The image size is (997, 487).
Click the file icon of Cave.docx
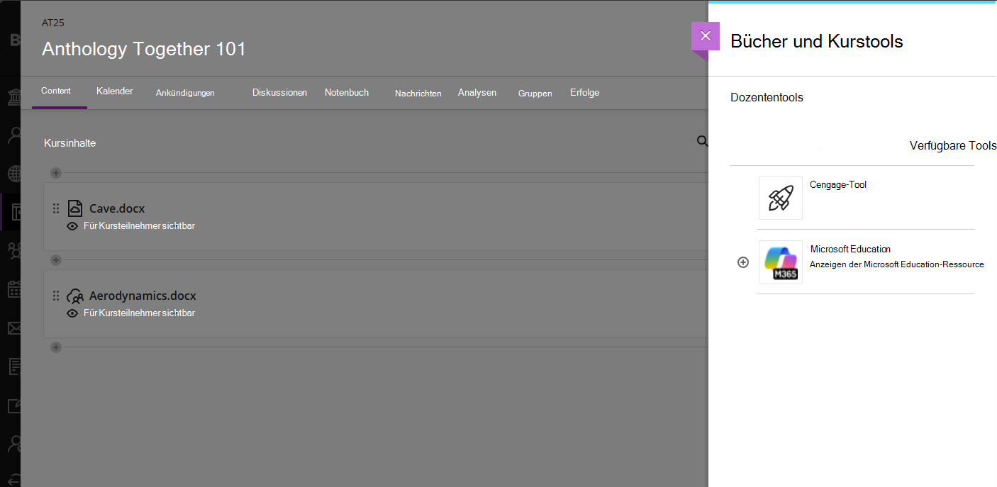(75, 208)
